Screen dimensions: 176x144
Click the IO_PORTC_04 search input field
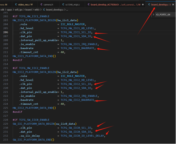pos(165,15)
